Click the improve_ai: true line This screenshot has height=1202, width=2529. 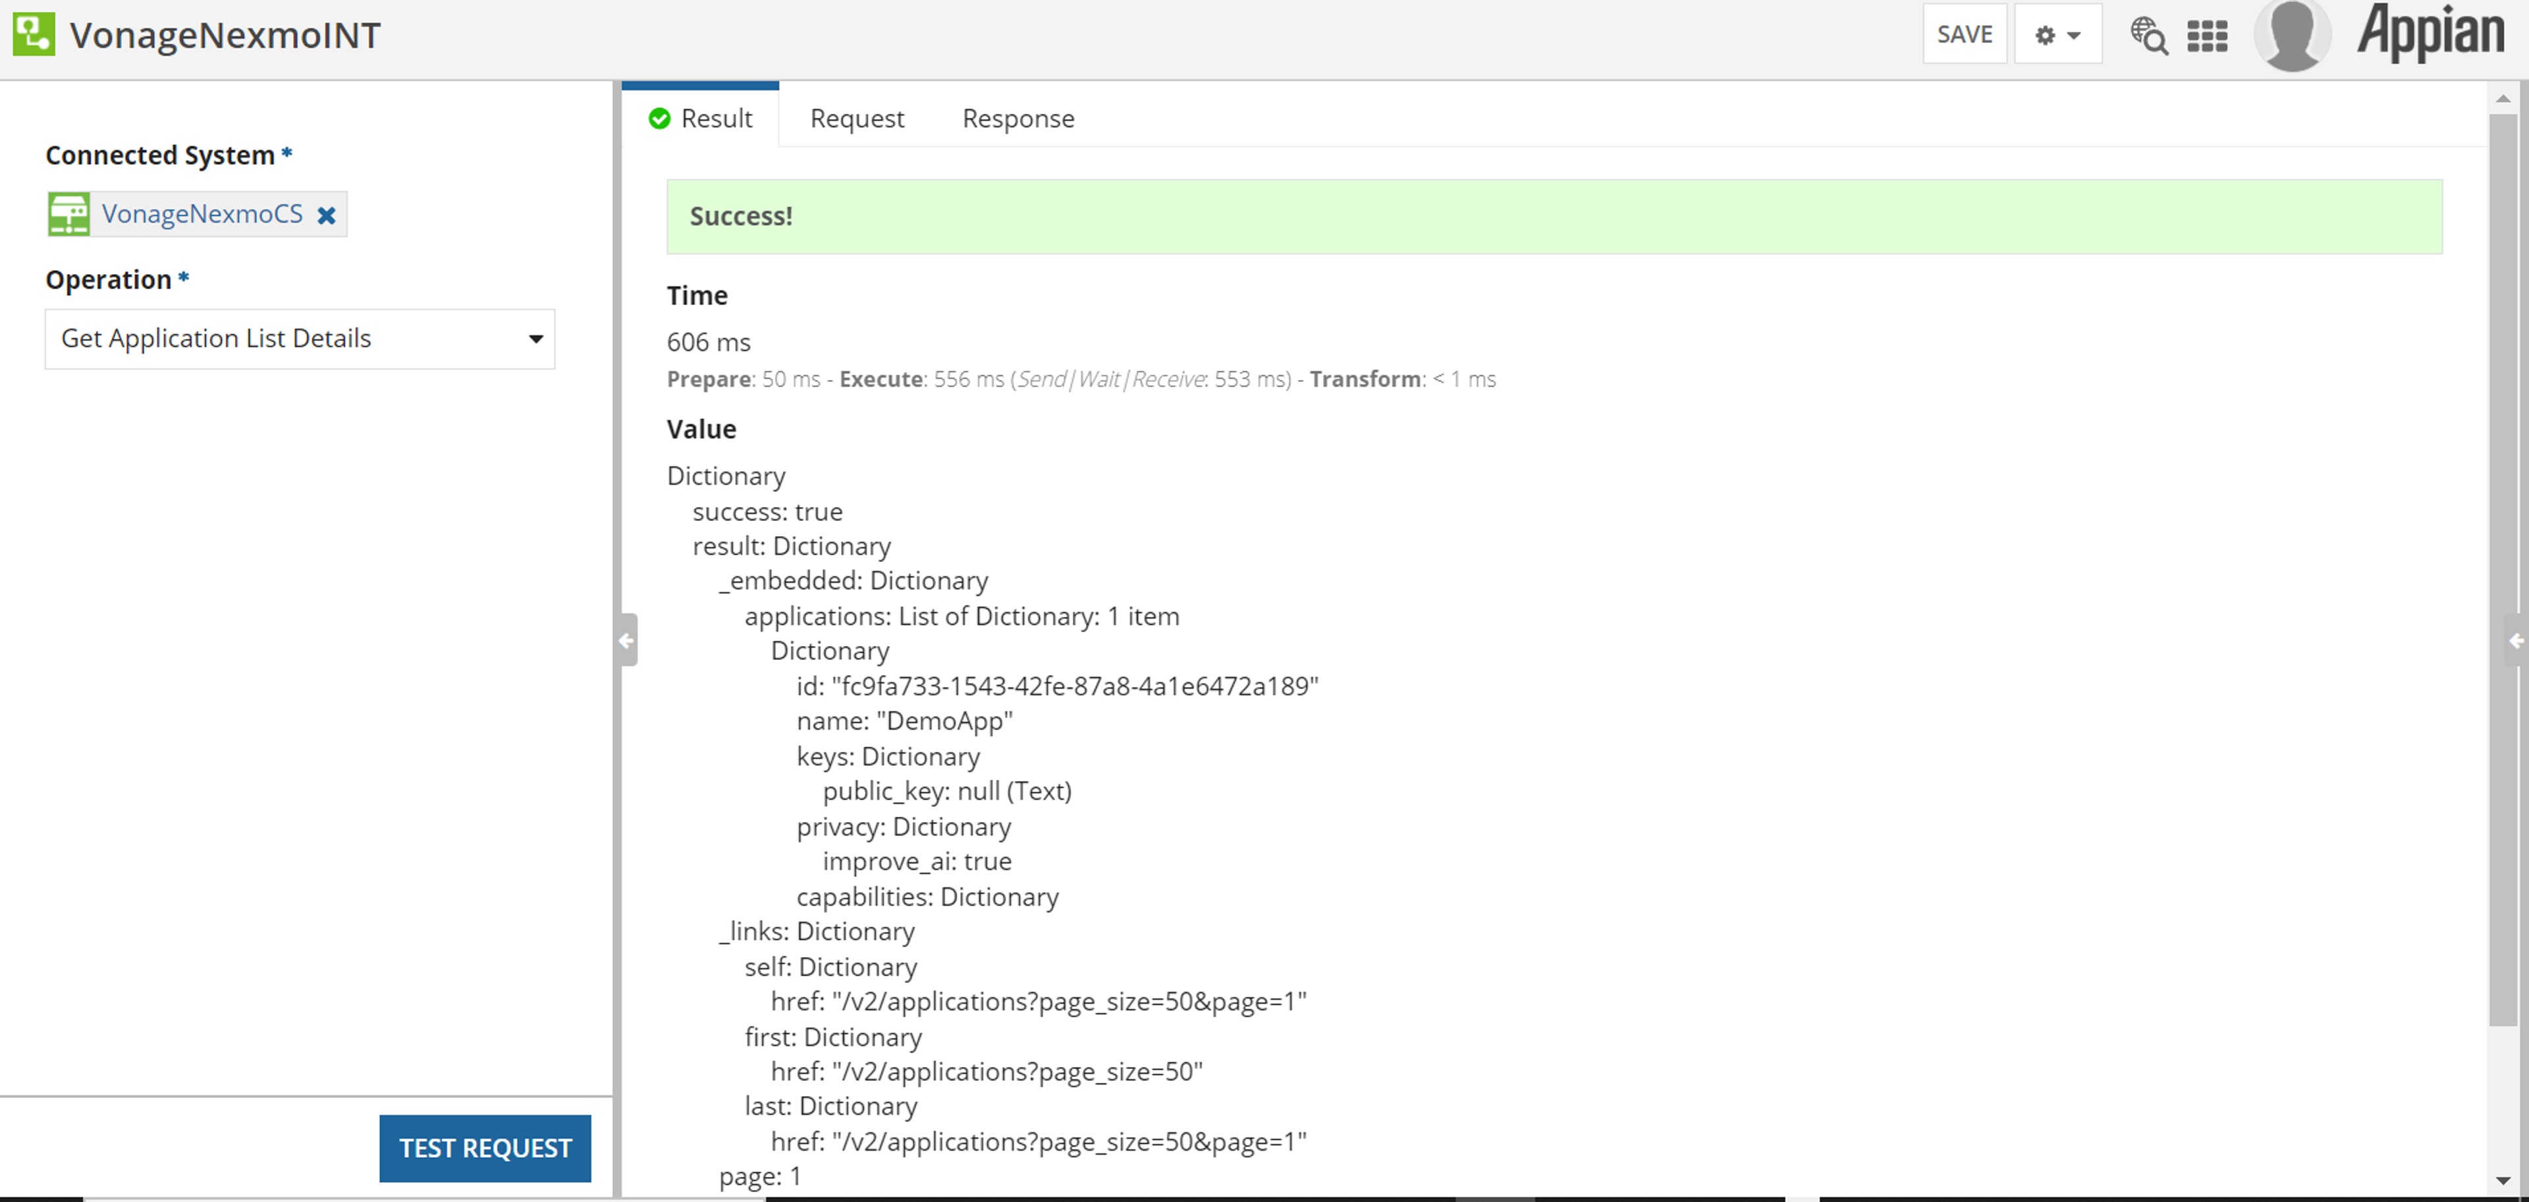(917, 861)
